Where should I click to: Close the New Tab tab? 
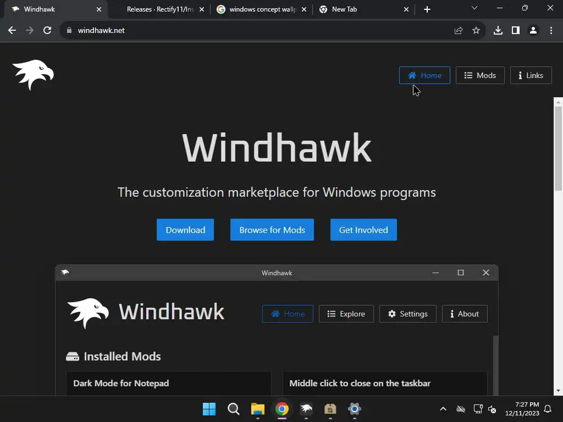(x=406, y=9)
